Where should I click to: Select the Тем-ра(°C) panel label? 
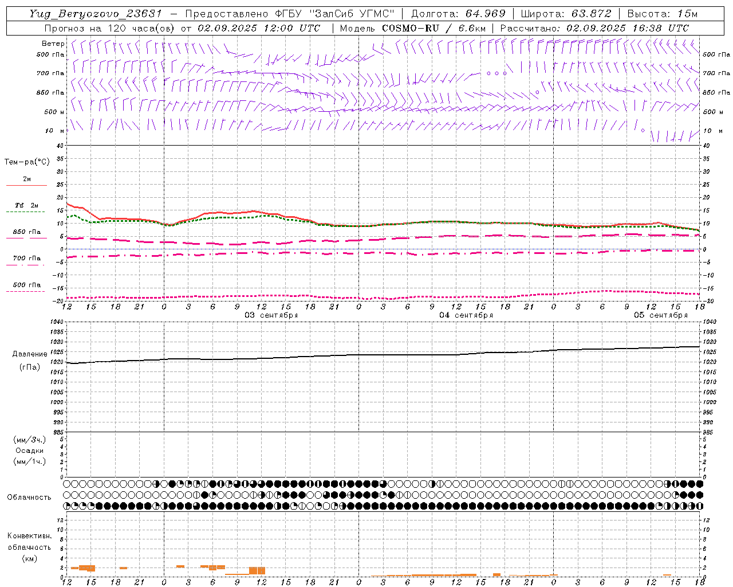click(27, 162)
